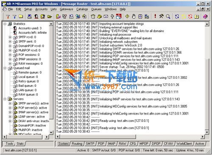Click the hand stop toolbar icon
This screenshot has height=155, width=212.
134,17
